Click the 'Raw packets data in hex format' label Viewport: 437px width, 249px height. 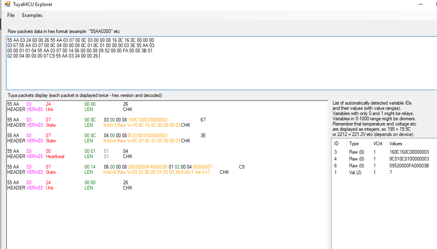coord(64,31)
